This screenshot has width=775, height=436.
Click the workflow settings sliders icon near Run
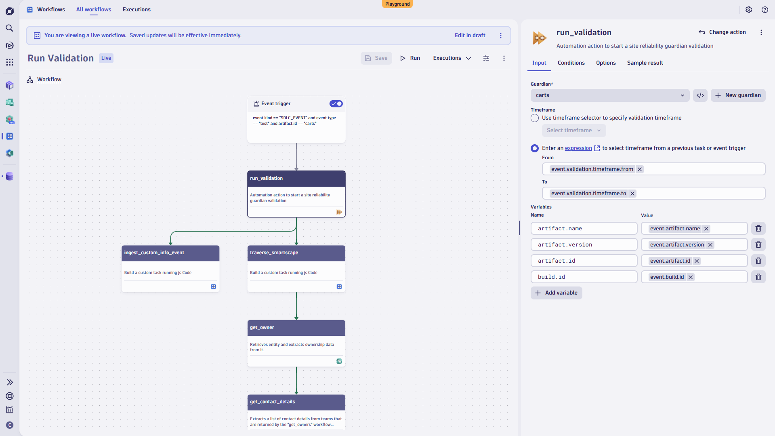click(x=486, y=58)
